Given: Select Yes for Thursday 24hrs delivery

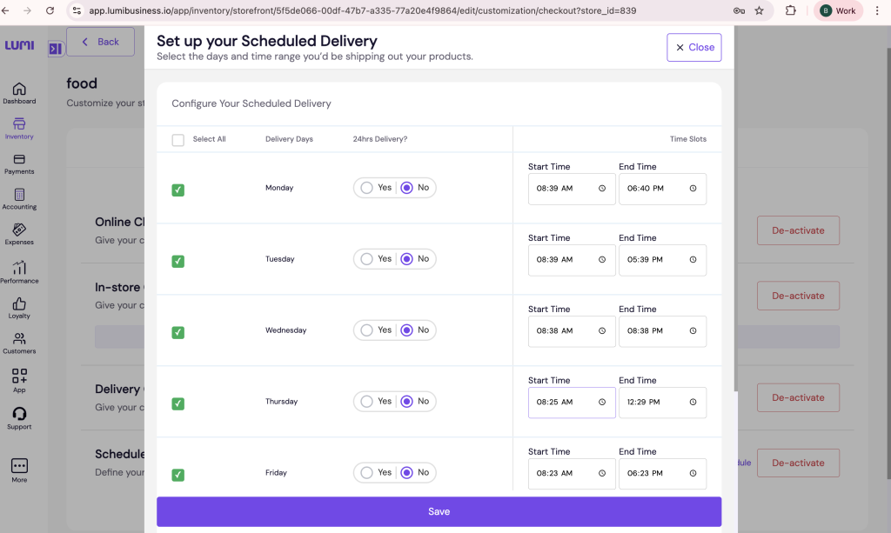Looking at the screenshot, I should pos(366,401).
